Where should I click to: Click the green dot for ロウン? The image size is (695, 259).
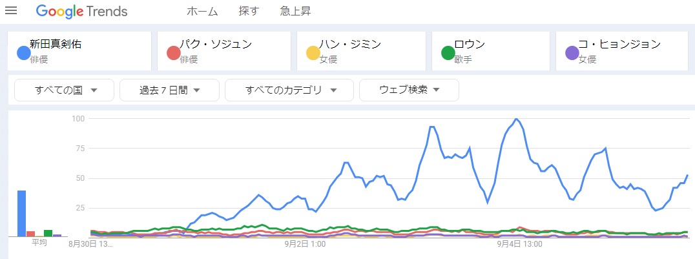point(448,52)
